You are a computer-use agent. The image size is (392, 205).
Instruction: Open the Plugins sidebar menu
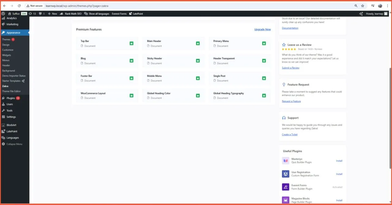[x=11, y=98]
